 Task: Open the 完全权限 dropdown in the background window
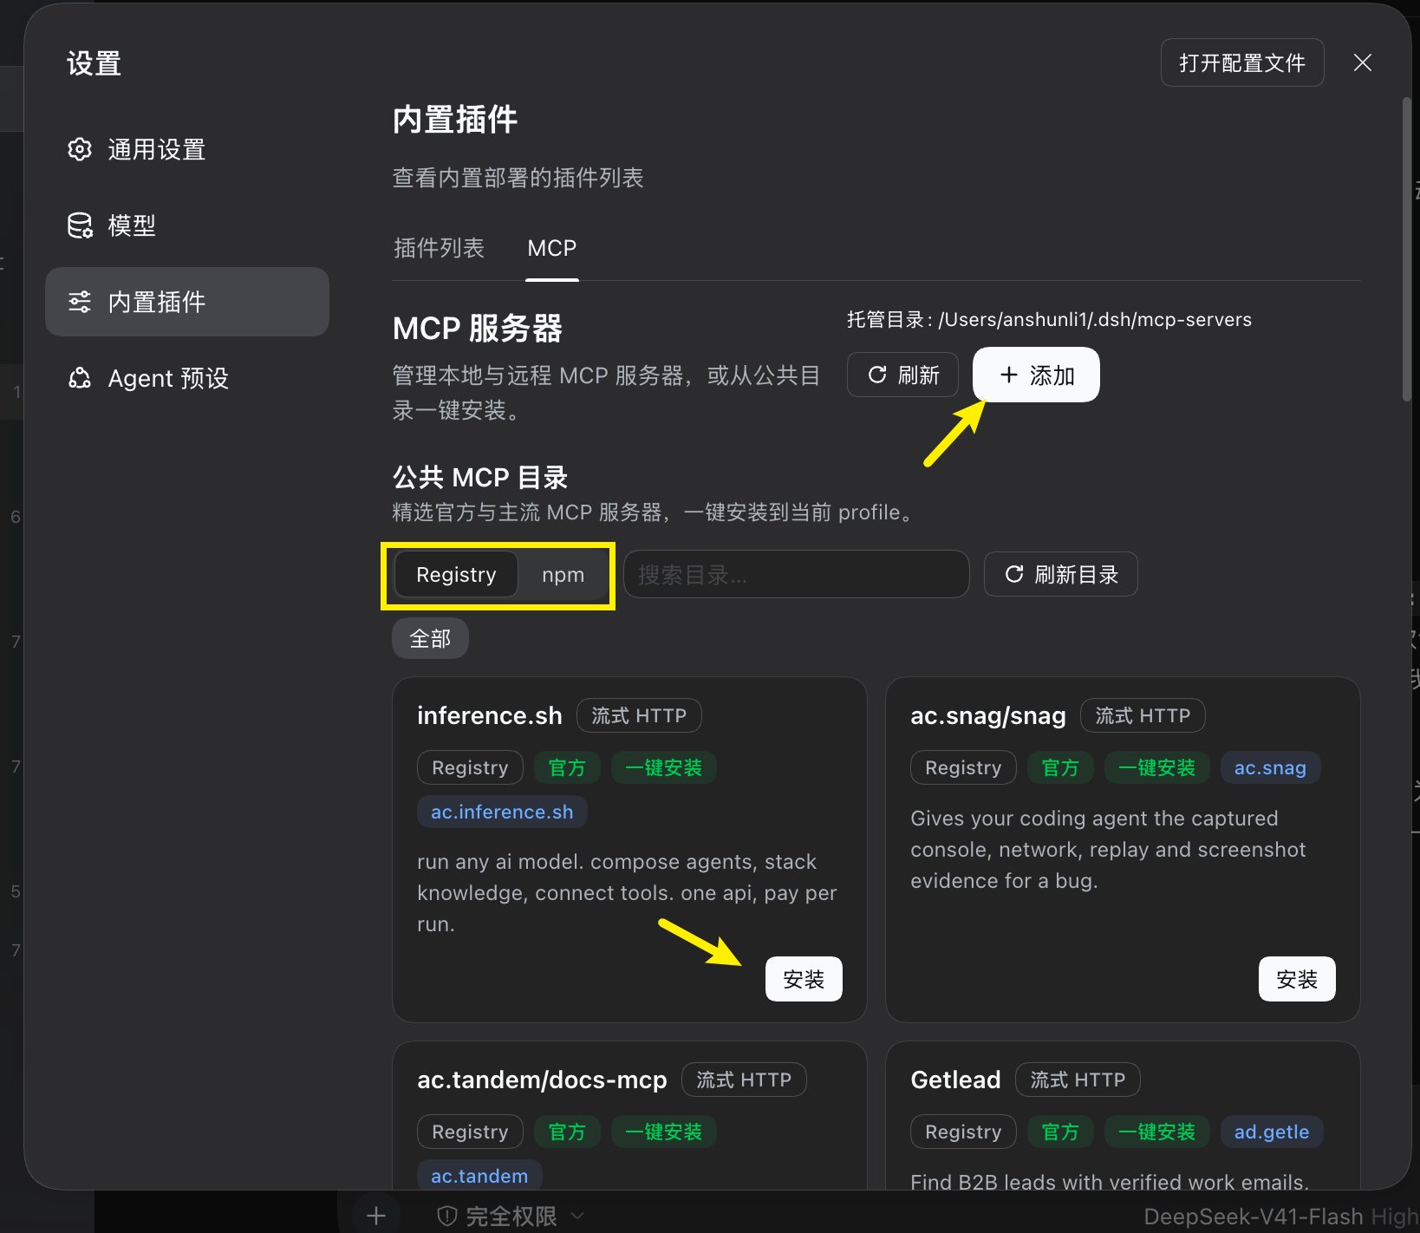511,1217
